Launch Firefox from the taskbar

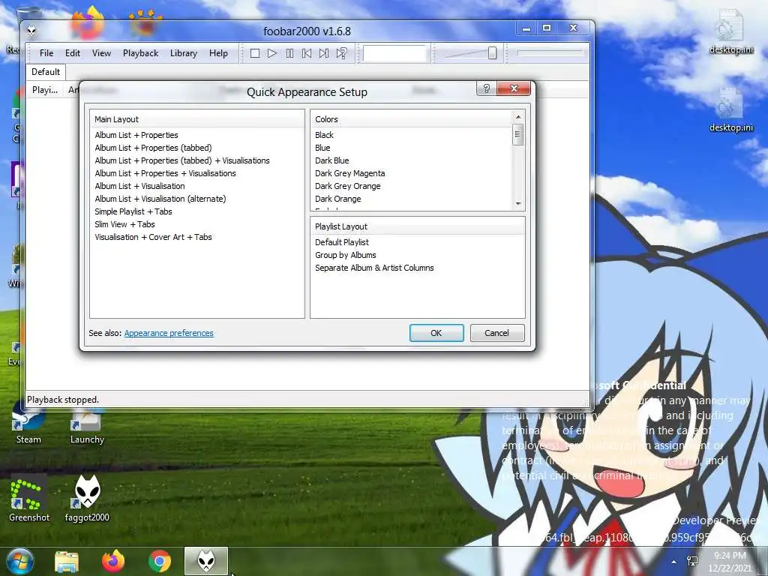click(113, 561)
